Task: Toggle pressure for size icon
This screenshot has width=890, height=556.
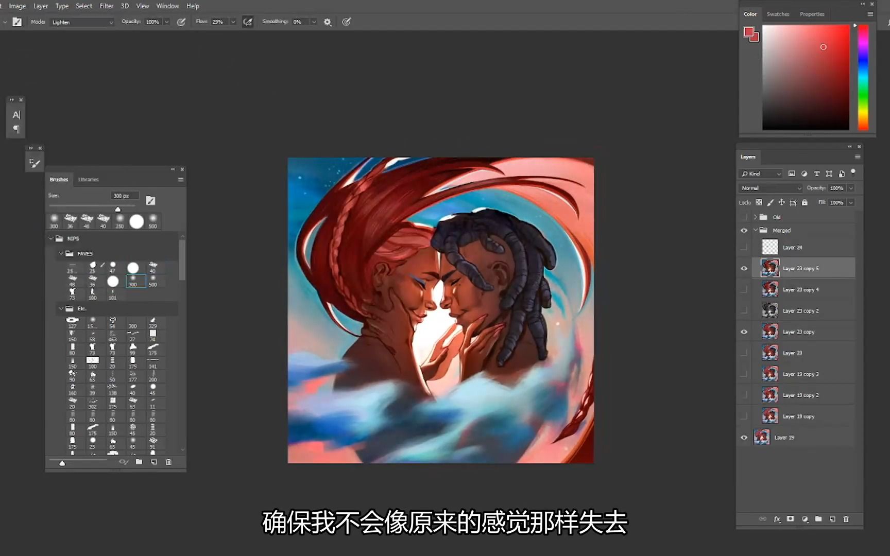Action: click(x=347, y=22)
